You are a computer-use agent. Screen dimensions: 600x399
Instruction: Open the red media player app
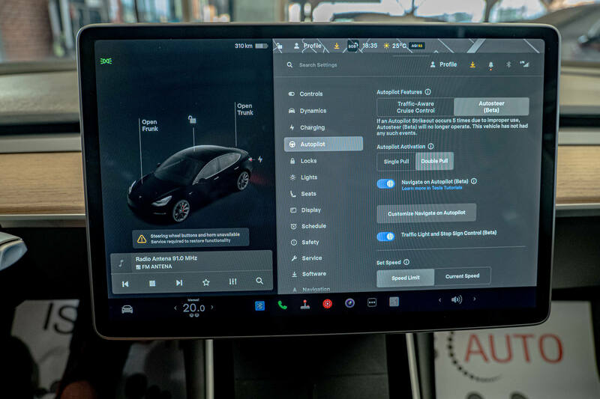click(327, 304)
